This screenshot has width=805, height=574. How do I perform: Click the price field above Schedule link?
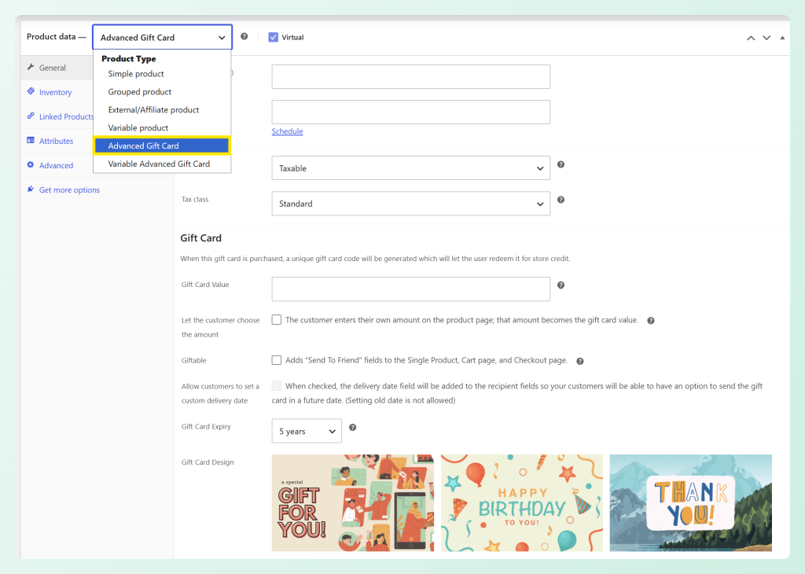tap(410, 112)
